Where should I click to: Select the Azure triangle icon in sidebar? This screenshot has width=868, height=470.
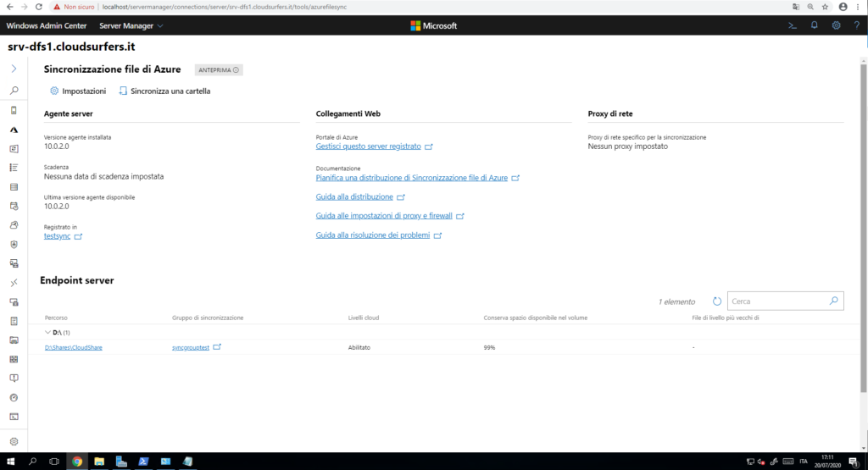[14, 130]
